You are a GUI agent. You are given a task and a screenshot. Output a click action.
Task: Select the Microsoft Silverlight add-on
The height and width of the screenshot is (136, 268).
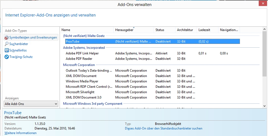[x=80, y=92]
